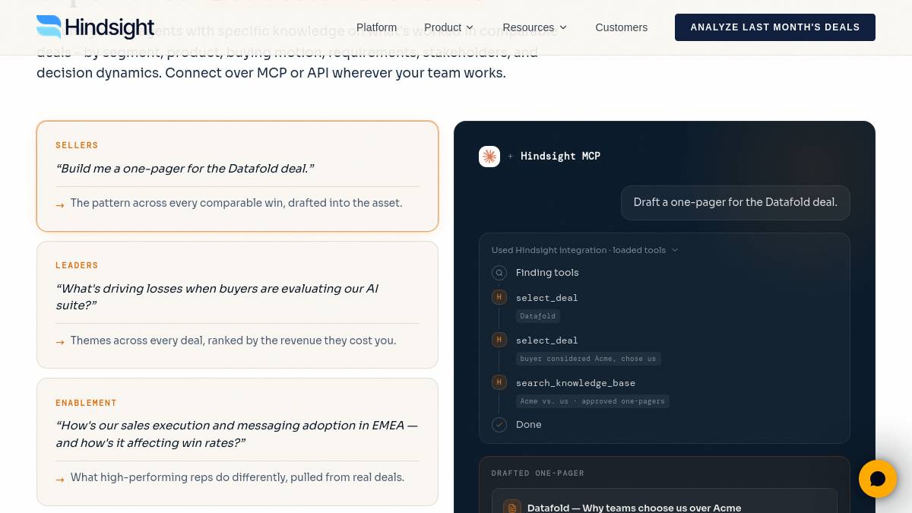Click the 'DRAFTED ONE-PAGER' heading
Screen dimensions: 912x513
pyautogui.click(x=538, y=473)
